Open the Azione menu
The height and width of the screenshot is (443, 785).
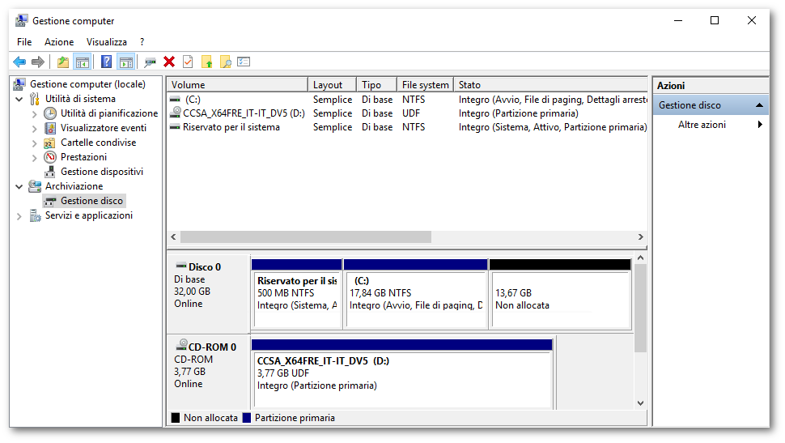coord(59,41)
